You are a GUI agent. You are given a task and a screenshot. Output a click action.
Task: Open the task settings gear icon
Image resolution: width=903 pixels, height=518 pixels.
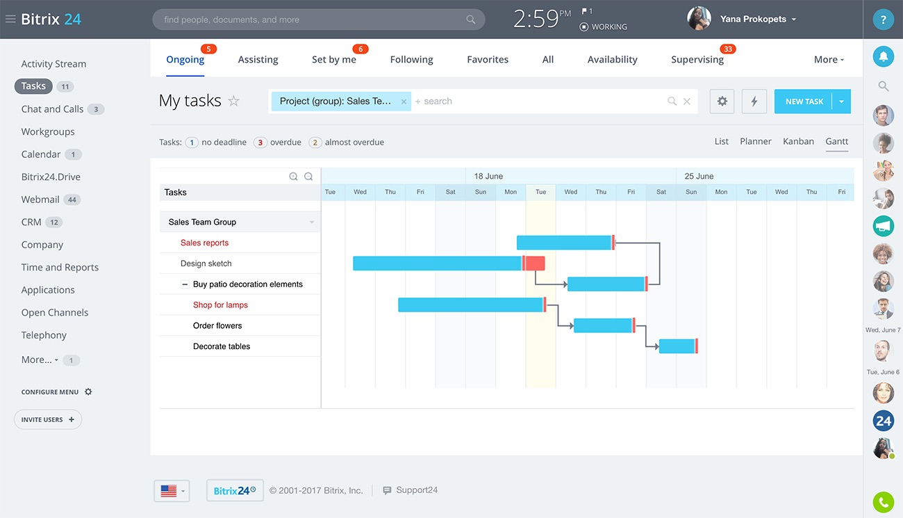point(722,102)
